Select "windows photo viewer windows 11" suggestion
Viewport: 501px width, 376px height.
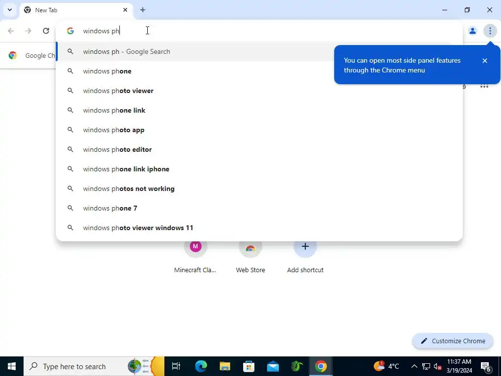259,228
